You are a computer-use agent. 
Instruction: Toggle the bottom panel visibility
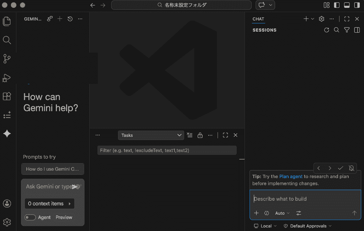(347, 5)
